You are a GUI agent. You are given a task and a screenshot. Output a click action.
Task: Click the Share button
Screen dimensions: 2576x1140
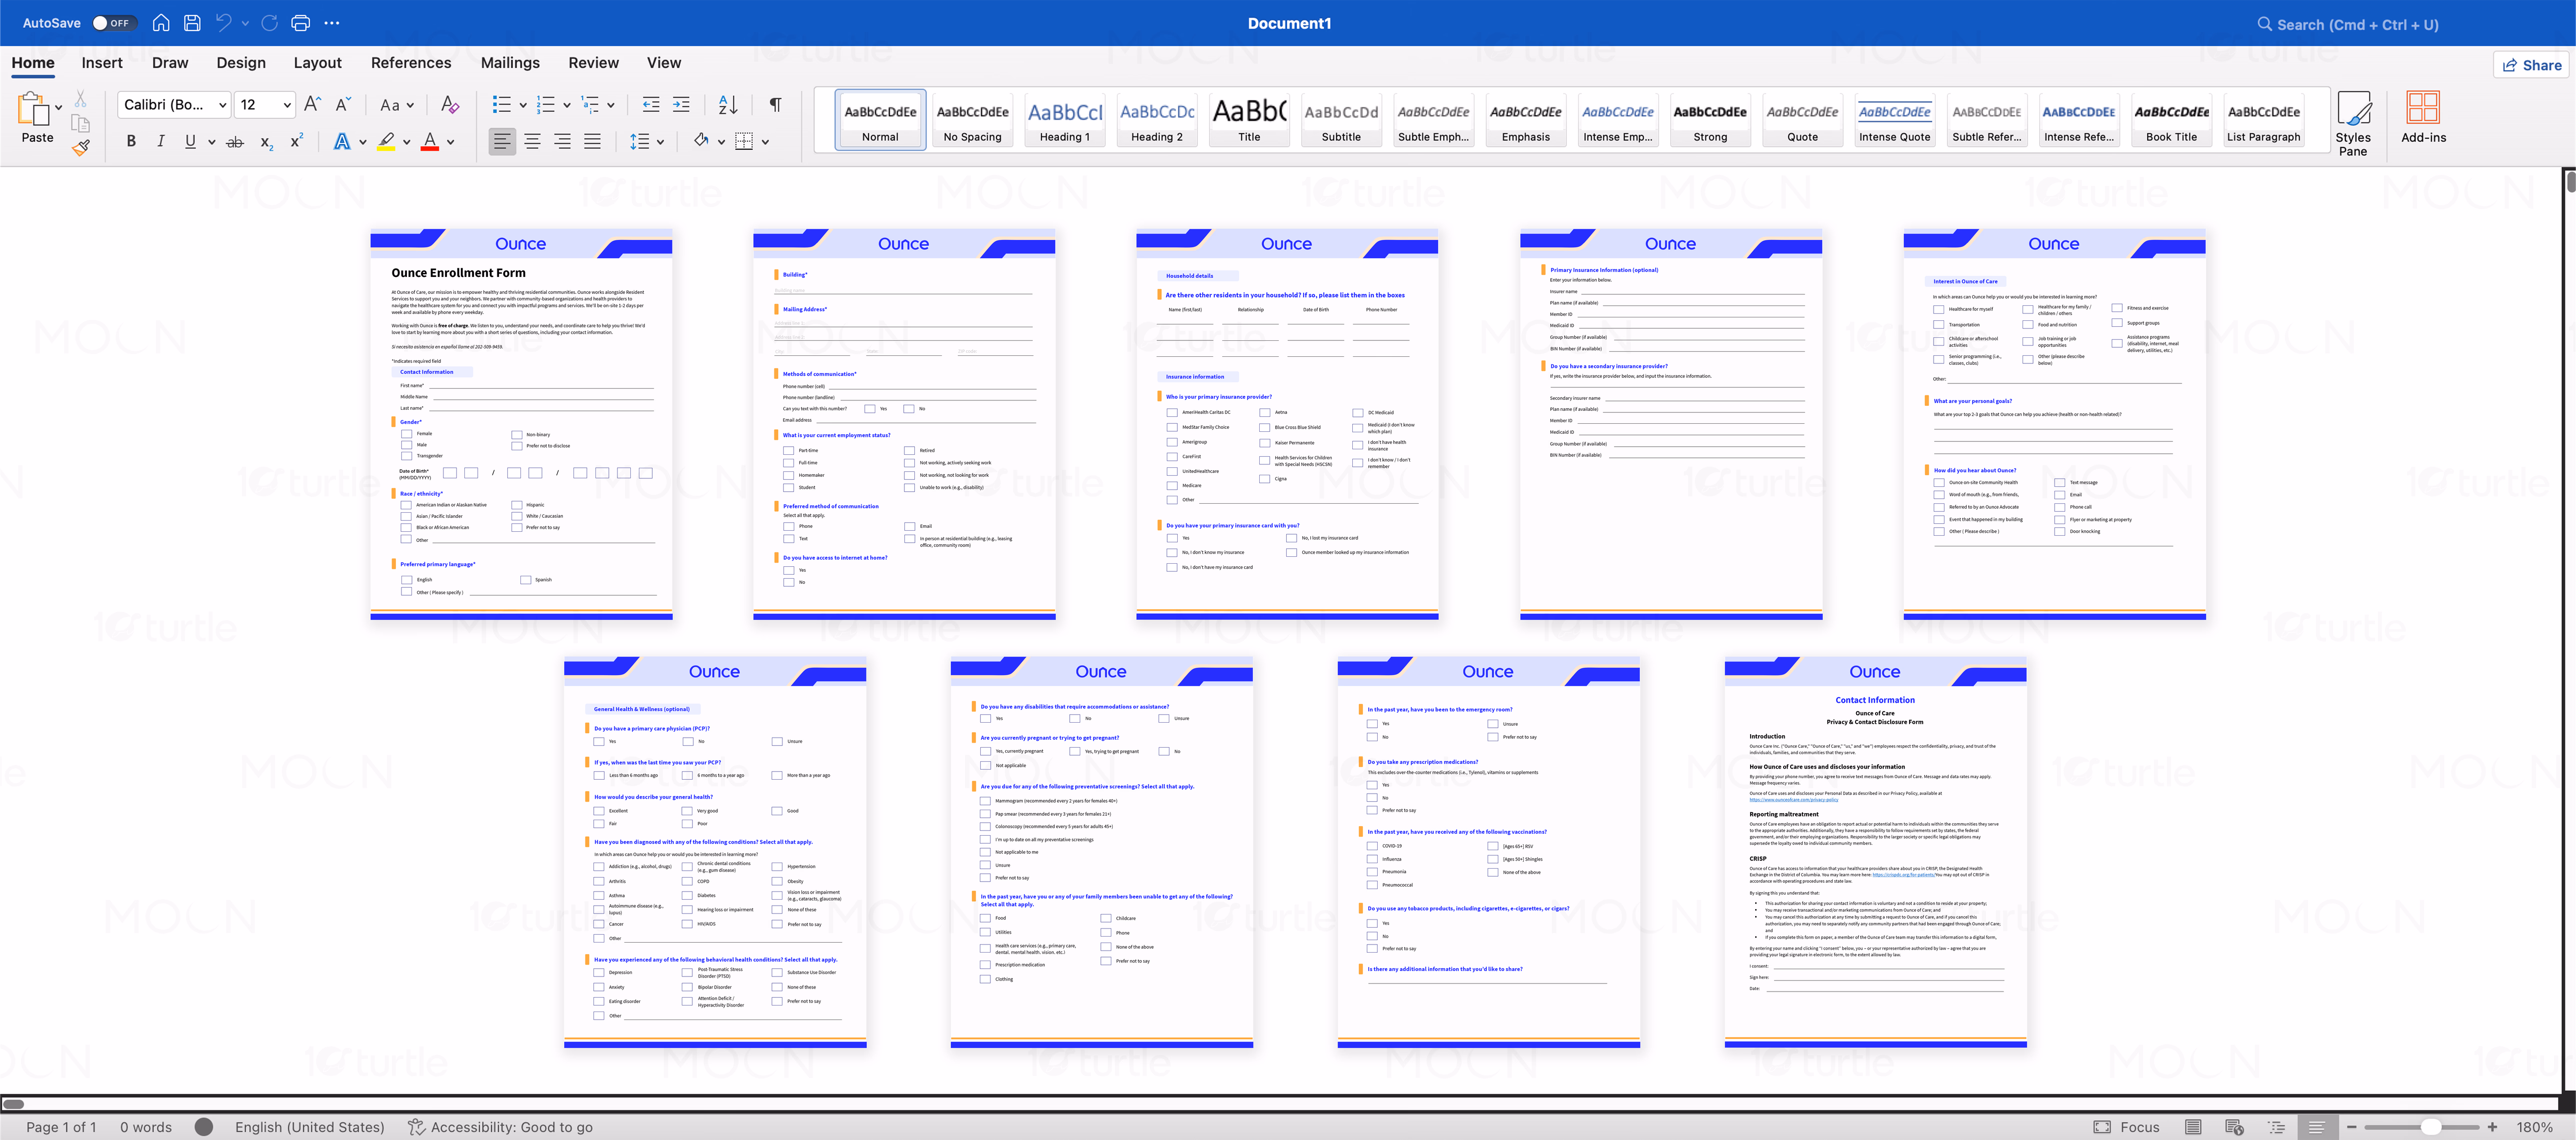click(2532, 65)
